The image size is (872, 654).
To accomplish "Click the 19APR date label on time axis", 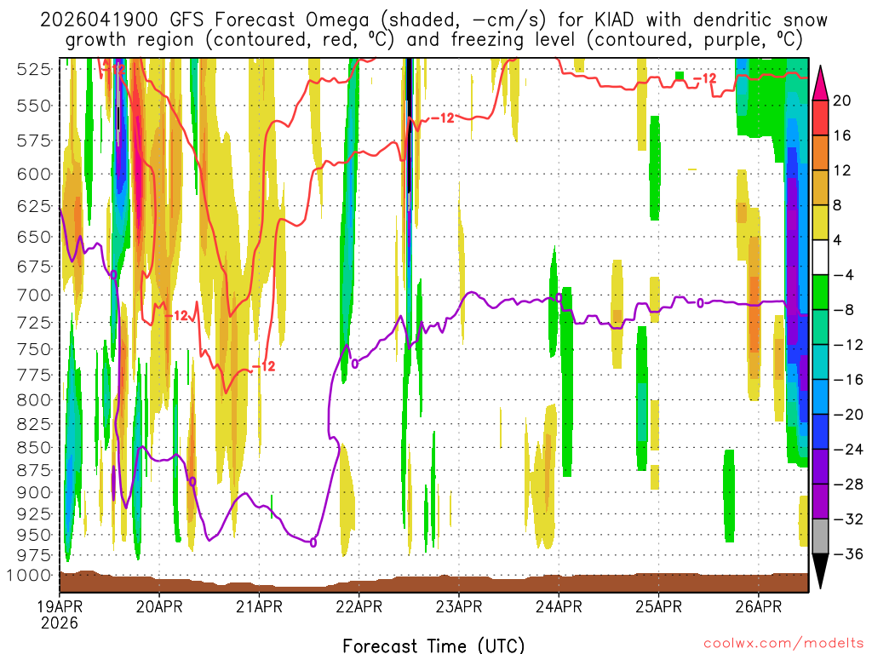I will [60, 606].
